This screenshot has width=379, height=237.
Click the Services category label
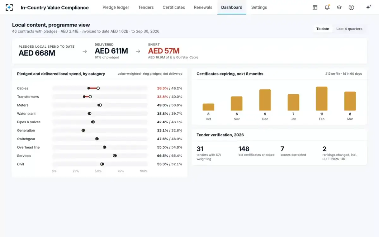[24, 156]
